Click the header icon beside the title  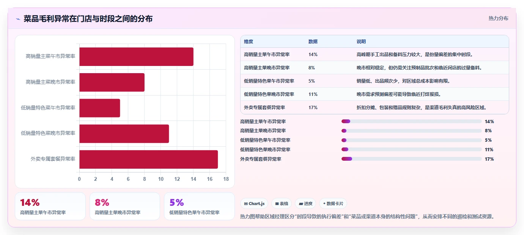[18, 19]
